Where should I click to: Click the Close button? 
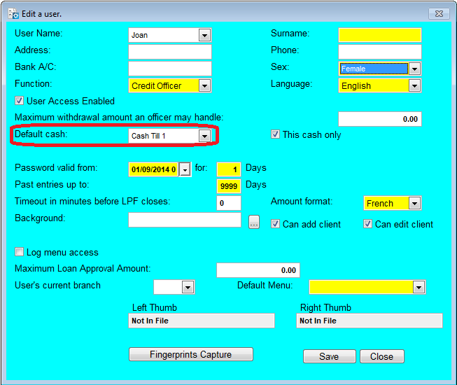pyautogui.click(x=382, y=356)
